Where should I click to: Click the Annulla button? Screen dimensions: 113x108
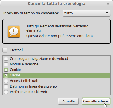coord(68,101)
